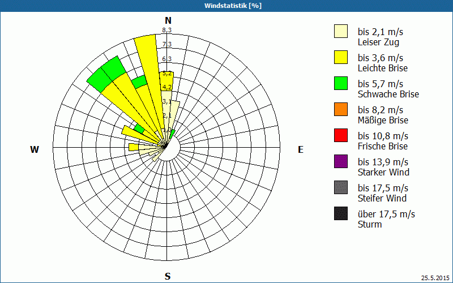The image size is (453, 283).
Task: Click the gray 'bis 17,5 m/s' legend swatch
Action: click(341, 187)
